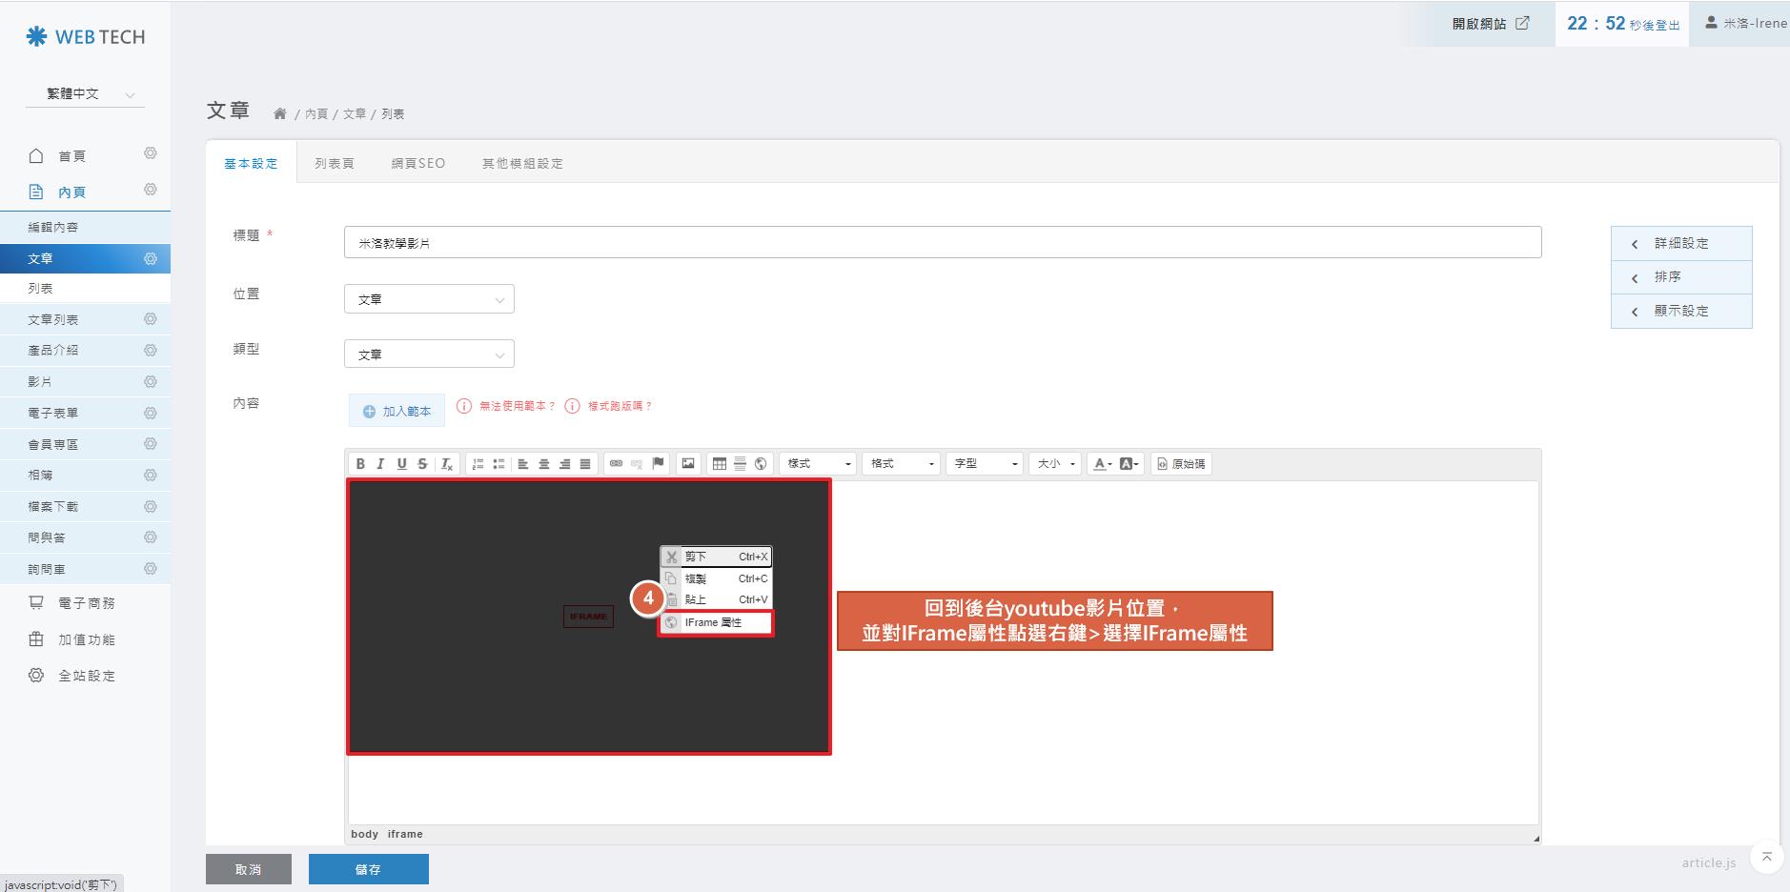Open the text color picker
Image resolution: width=1790 pixels, height=892 pixels.
click(1102, 464)
